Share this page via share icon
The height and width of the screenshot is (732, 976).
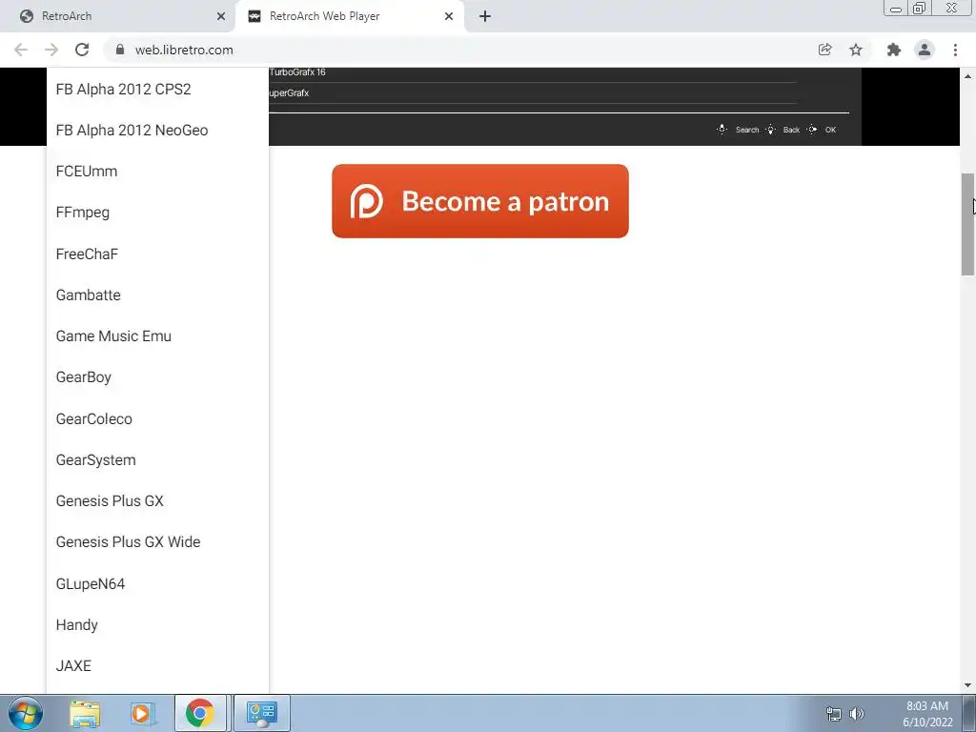[x=824, y=50]
